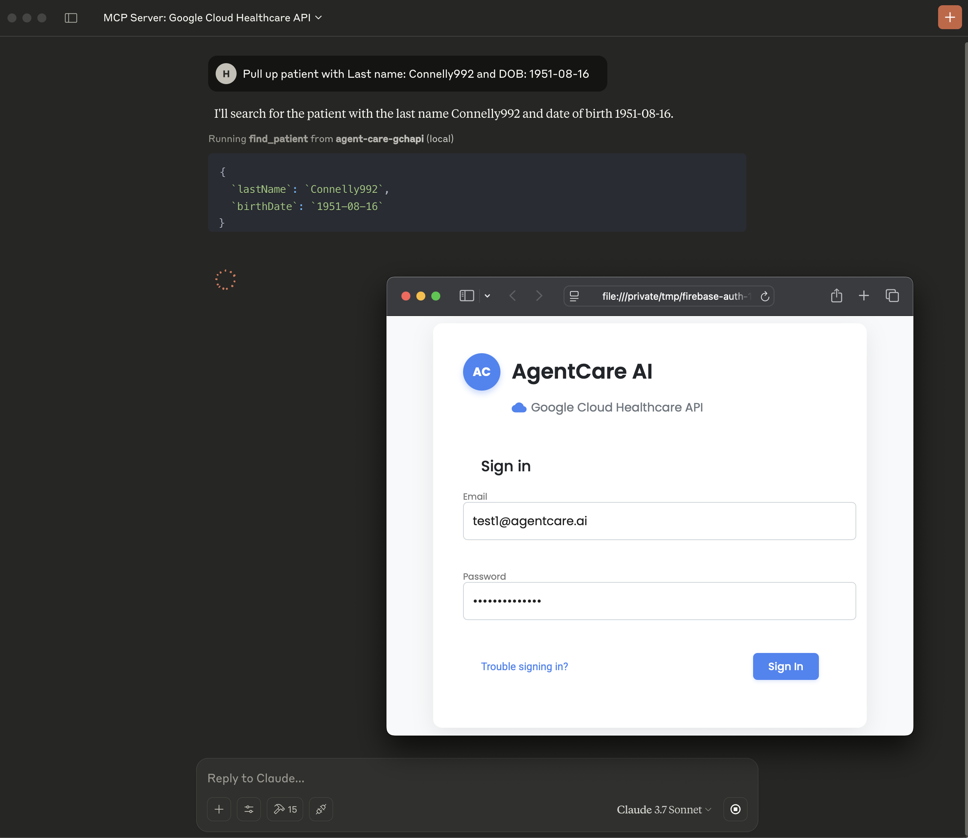This screenshot has height=838, width=968.
Task: Reload the page in Safari address bar
Action: tap(765, 296)
